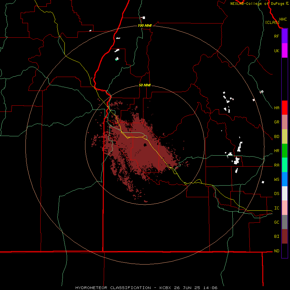Select the BD yellow legend swatch
This screenshot has height=290, width=290.
point(285,136)
